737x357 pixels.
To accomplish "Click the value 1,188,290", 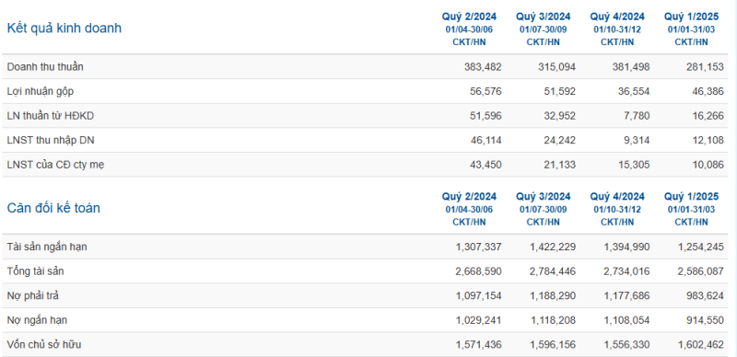I will 553,296.
